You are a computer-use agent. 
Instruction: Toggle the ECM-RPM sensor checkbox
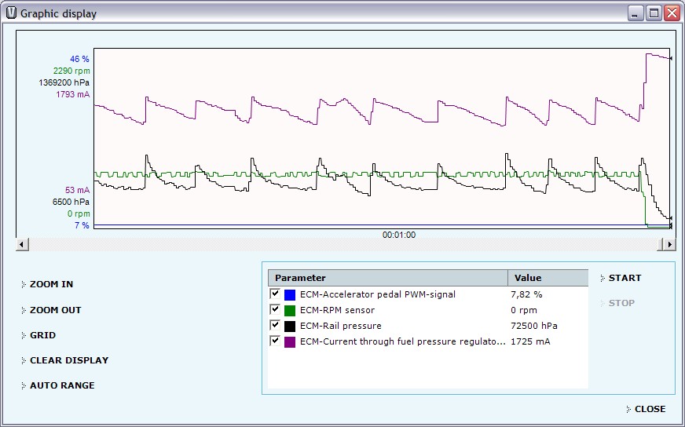pos(275,309)
